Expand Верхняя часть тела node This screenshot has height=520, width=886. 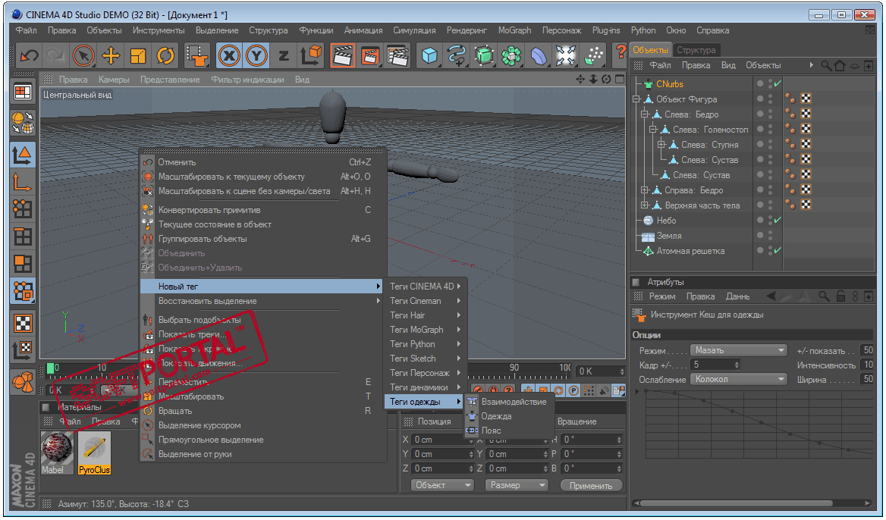(645, 205)
